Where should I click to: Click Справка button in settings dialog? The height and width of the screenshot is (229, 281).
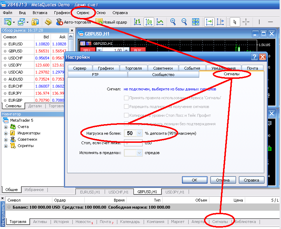coord(251,180)
